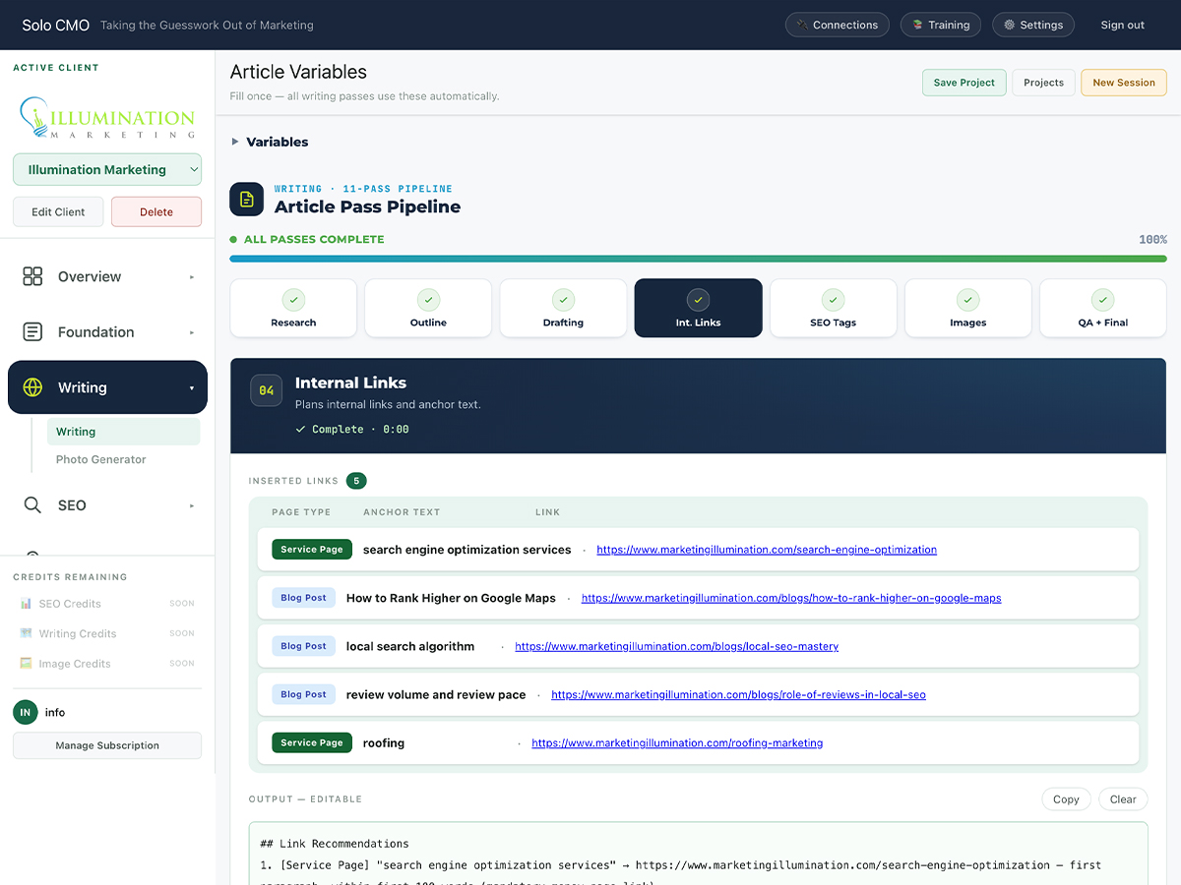Click anchor text 'review volume and review pace'
Image resolution: width=1181 pixels, height=885 pixels.
[x=436, y=694]
